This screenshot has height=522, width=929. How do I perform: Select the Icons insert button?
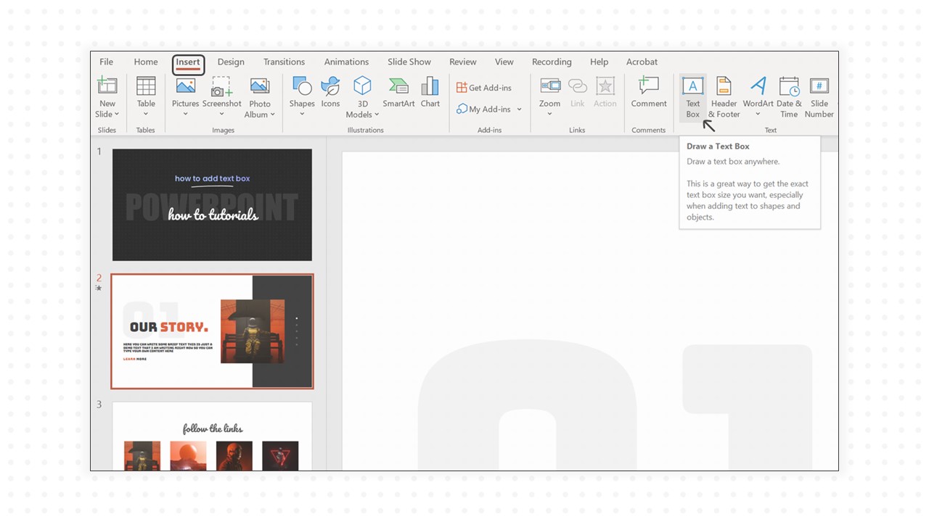click(x=330, y=86)
